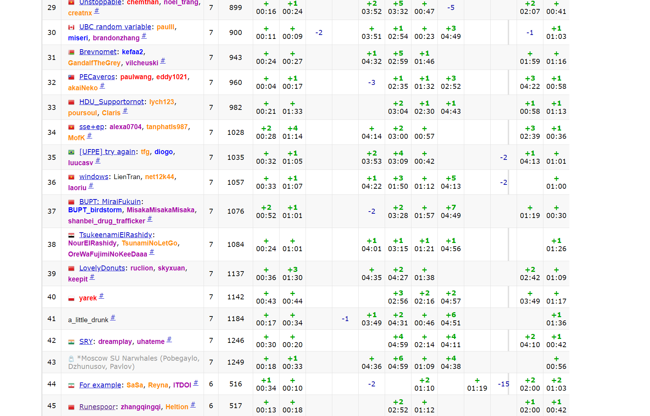Click the Brazil flag for UFPE team
The image size is (650, 416).
click(71, 152)
